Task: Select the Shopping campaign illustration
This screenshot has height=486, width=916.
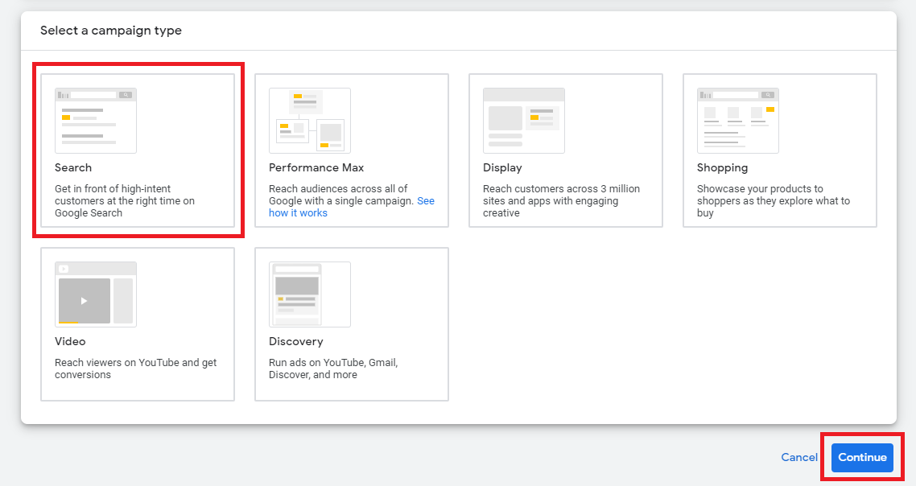Action: [738, 121]
